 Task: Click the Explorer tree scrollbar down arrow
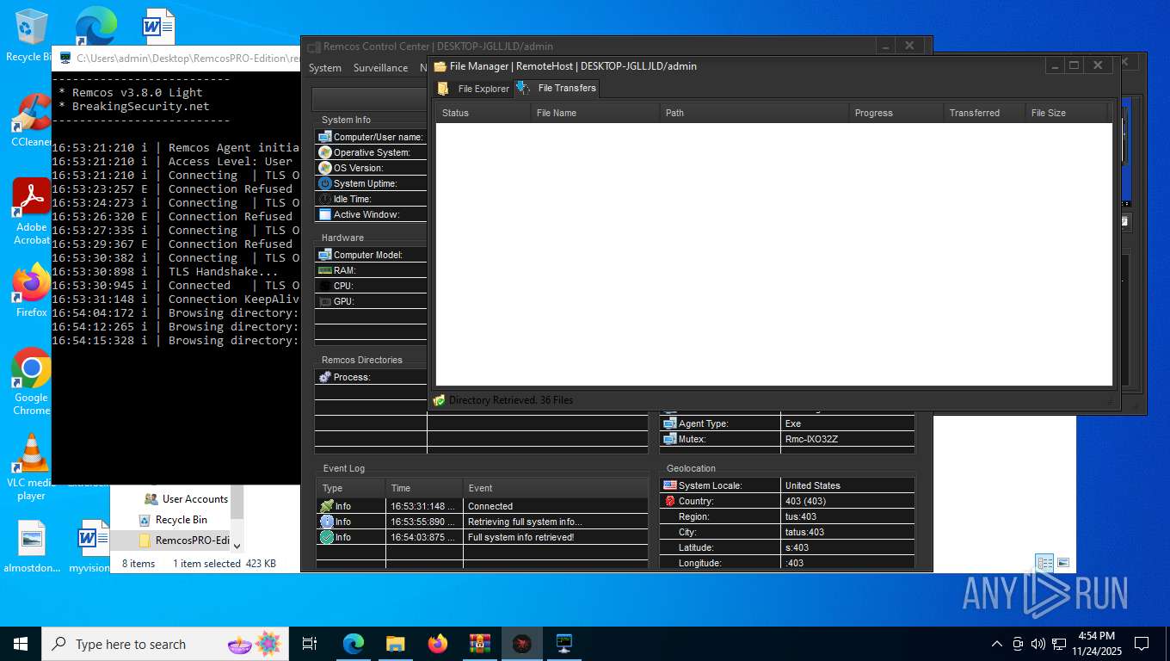coord(237,546)
